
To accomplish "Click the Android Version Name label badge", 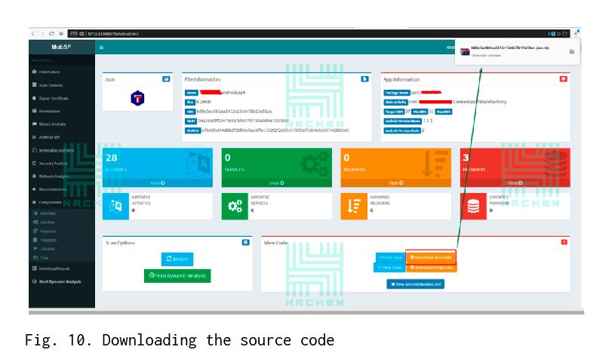I will 403,121.
